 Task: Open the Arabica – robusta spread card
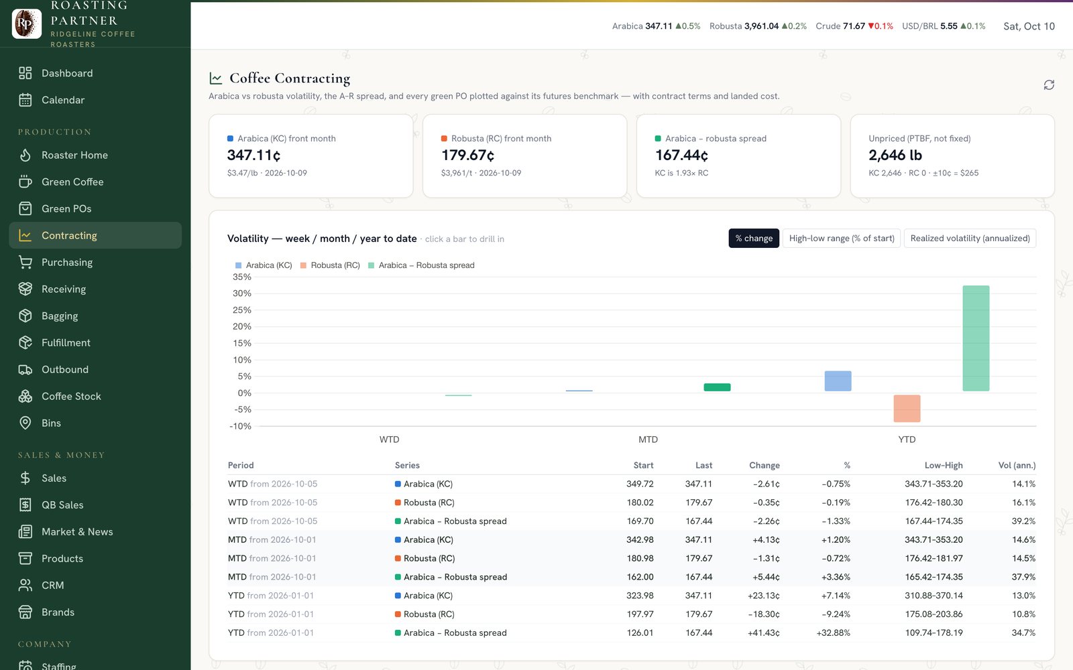pos(738,156)
